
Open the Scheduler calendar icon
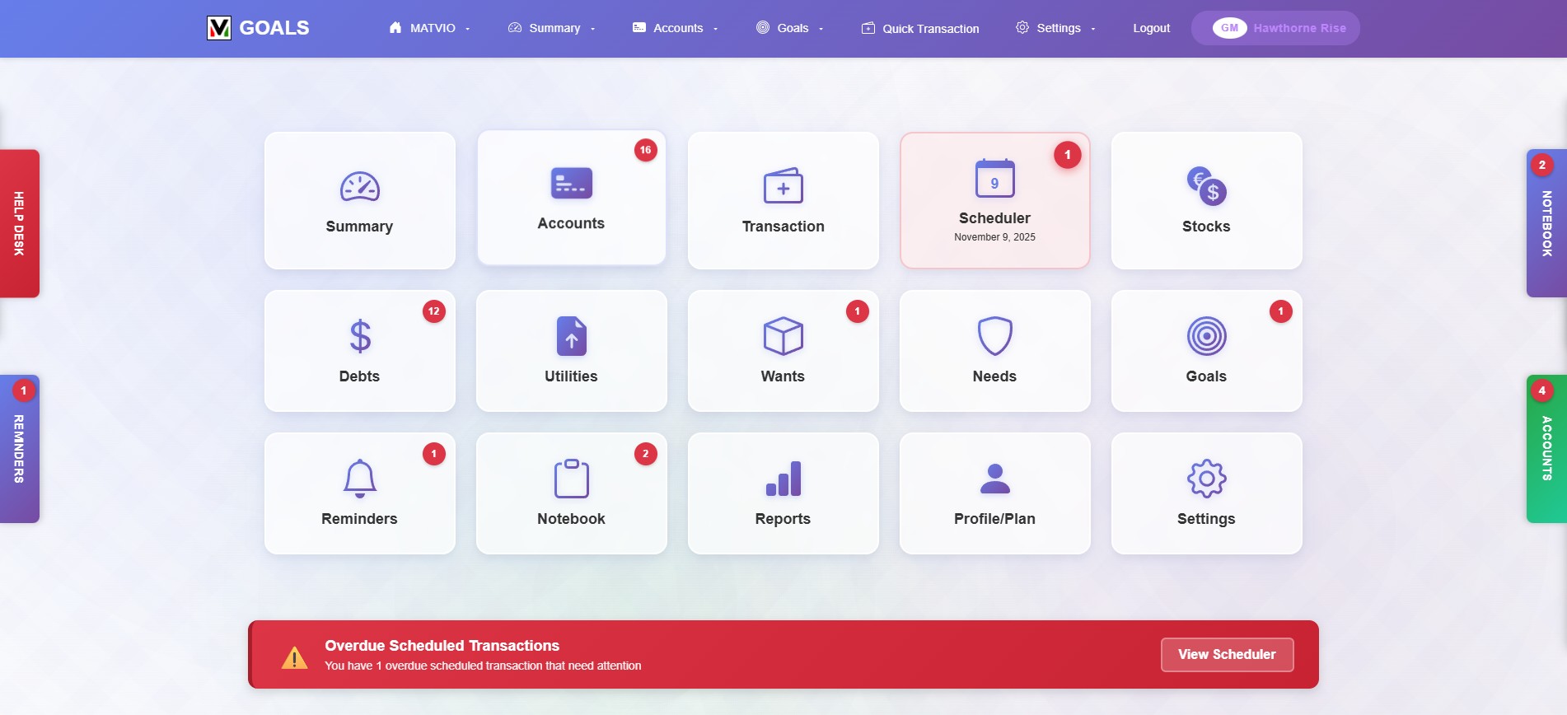coord(994,179)
